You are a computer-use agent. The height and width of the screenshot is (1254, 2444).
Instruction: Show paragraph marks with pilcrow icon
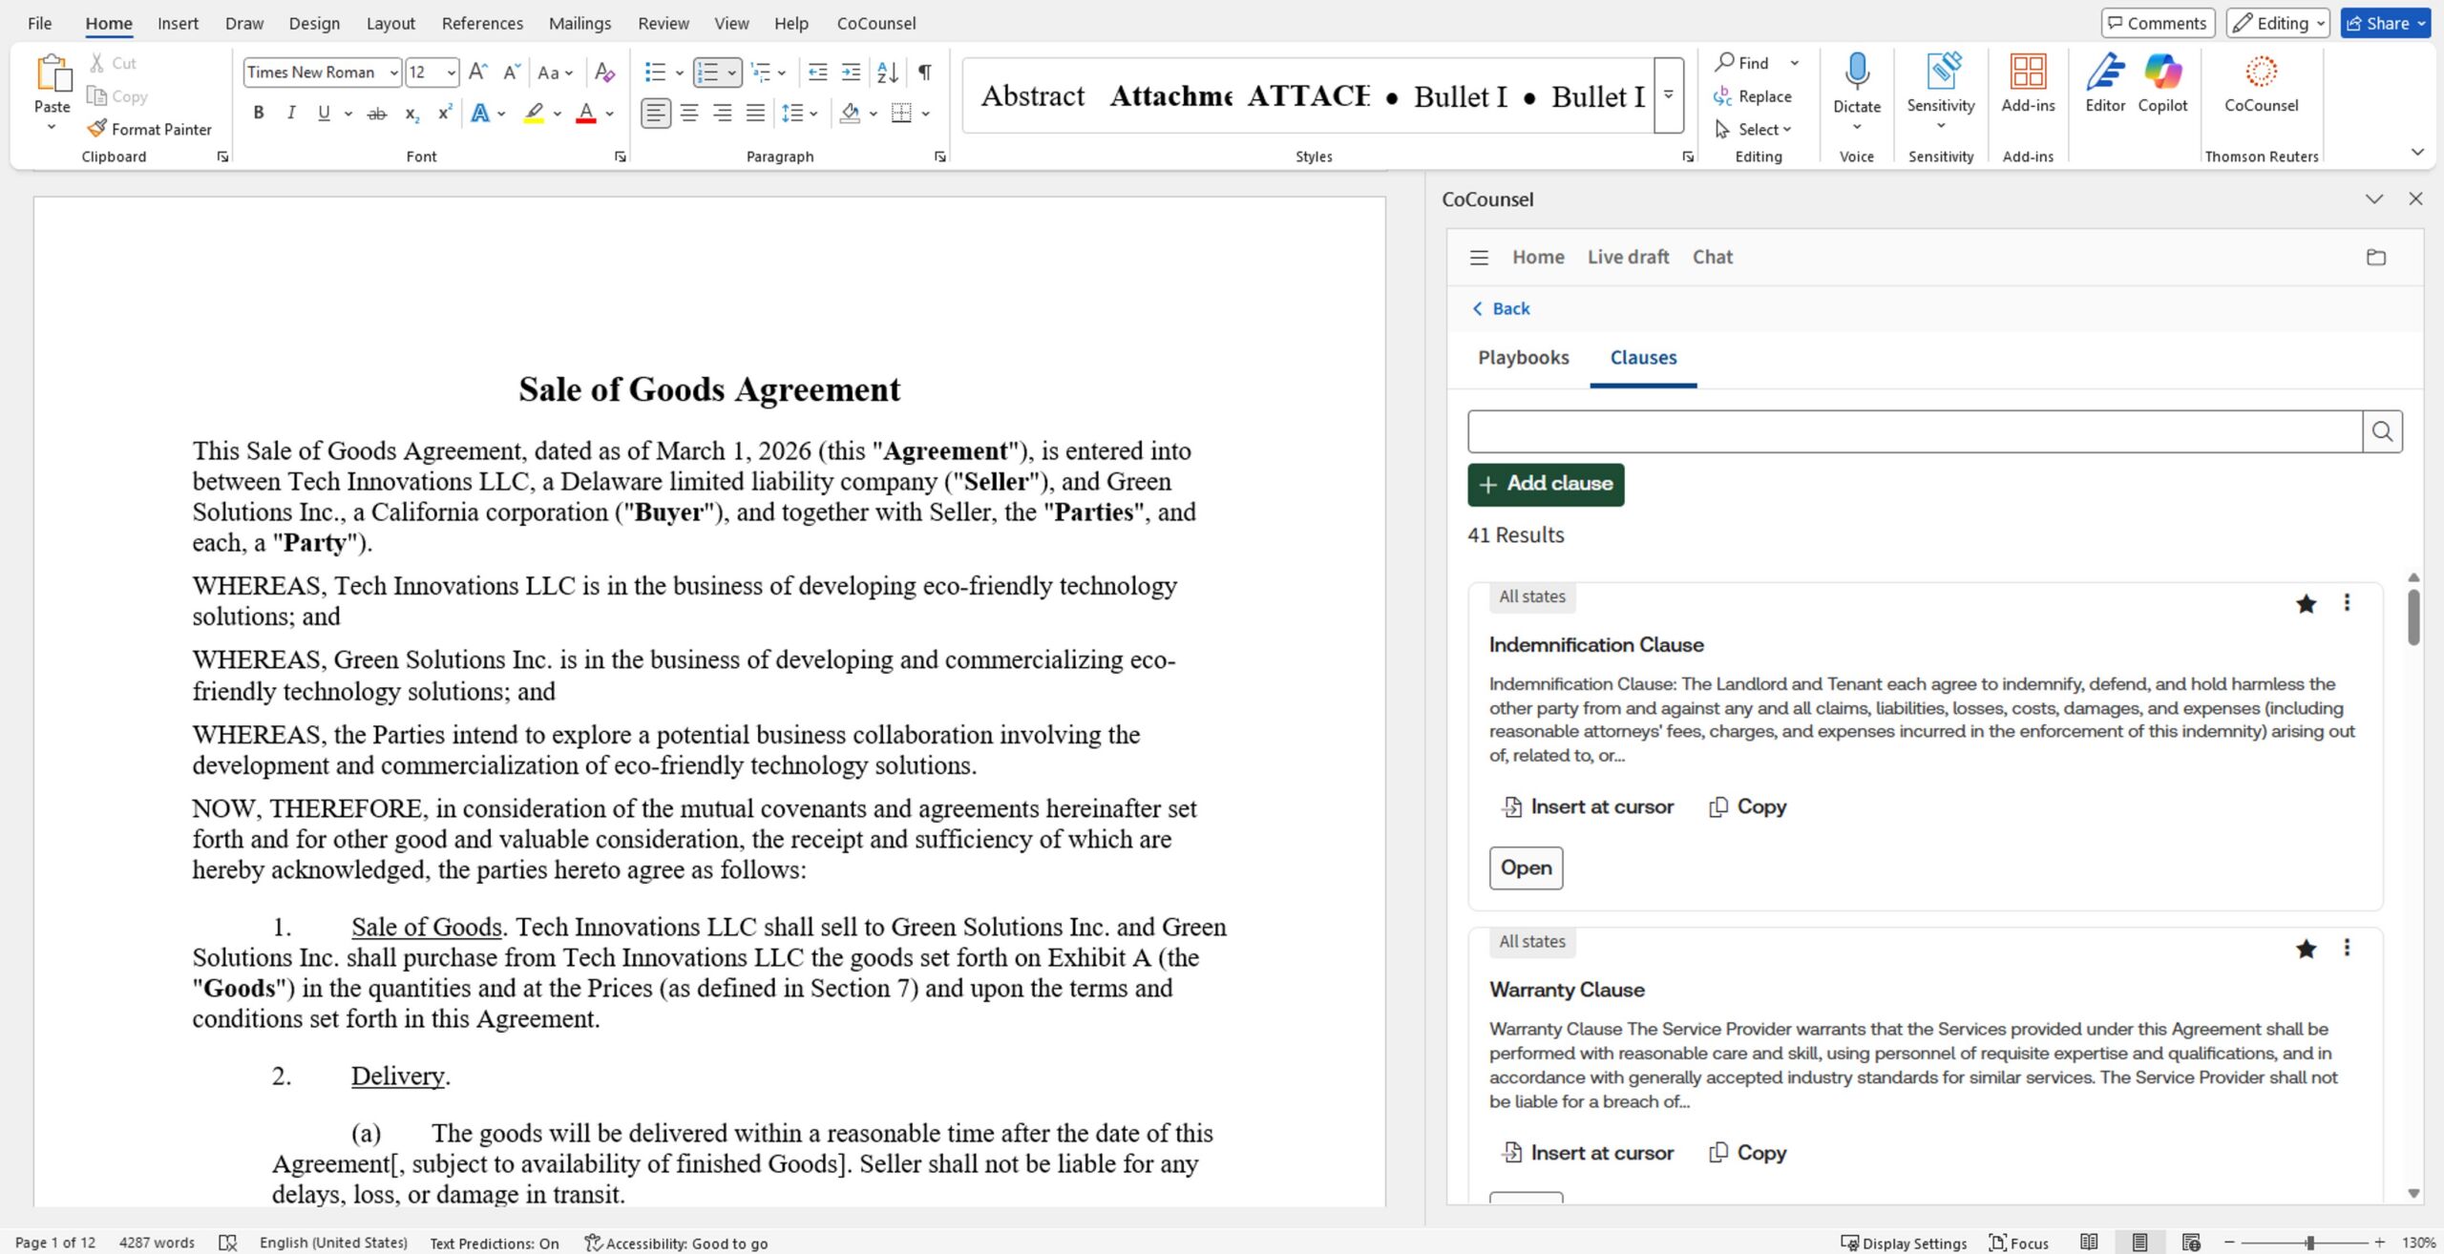924,73
